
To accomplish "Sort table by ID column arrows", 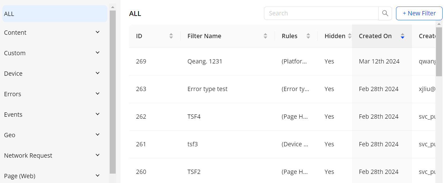I will click(171, 36).
